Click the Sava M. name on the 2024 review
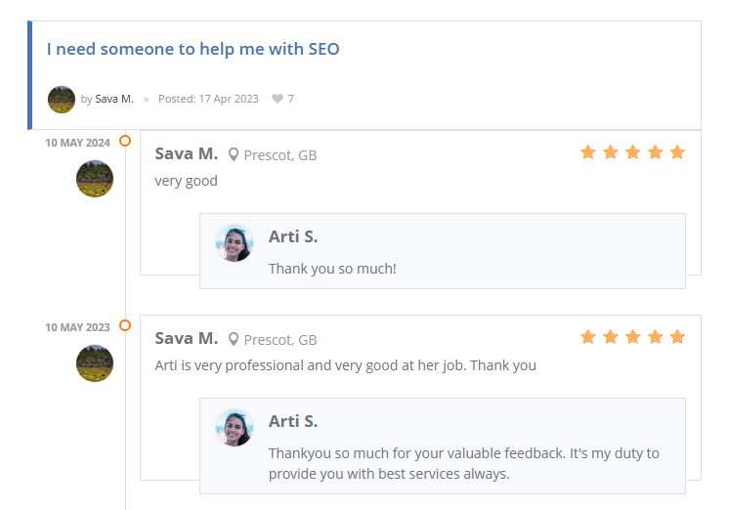This screenshot has height=510, width=729. 187,153
